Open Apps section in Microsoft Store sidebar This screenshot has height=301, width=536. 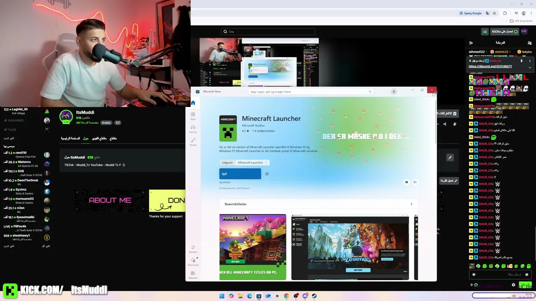193,115
